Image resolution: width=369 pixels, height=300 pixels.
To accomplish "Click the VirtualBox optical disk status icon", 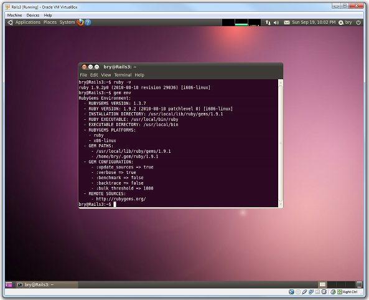I will point(298,293).
